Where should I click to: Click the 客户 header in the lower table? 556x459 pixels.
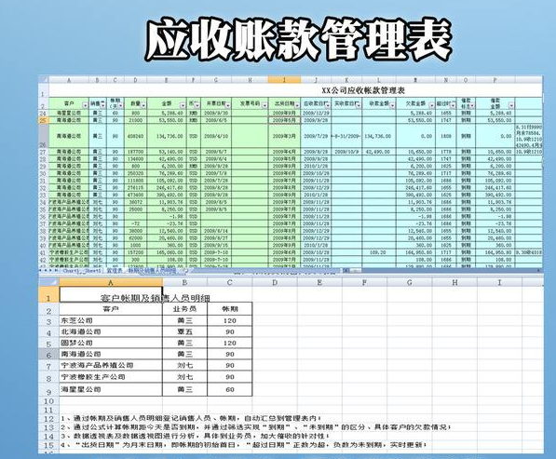coord(111,309)
